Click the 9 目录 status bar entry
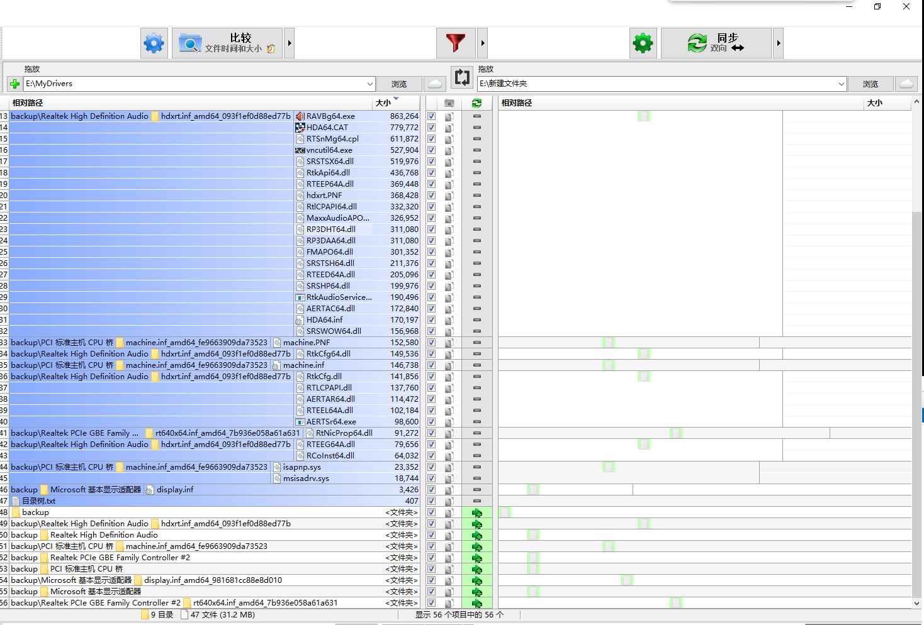 coord(162,615)
